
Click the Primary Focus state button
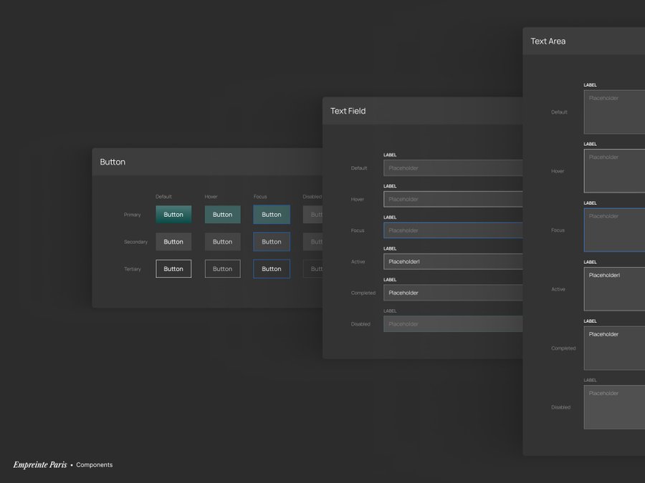point(272,215)
